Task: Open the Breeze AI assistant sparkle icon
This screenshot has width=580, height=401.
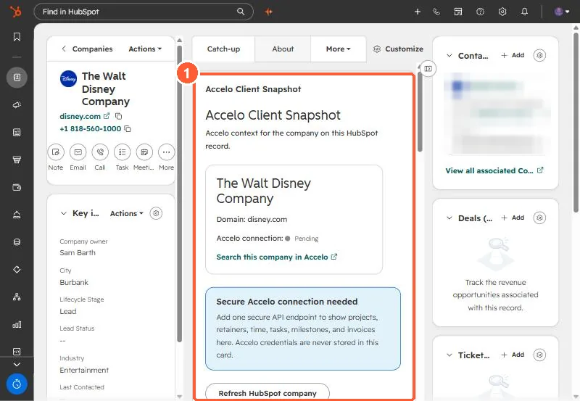Action: (268, 12)
